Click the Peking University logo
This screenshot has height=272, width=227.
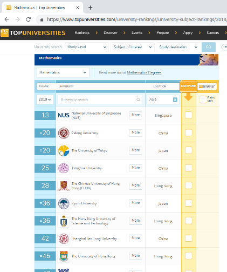tap(64, 133)
